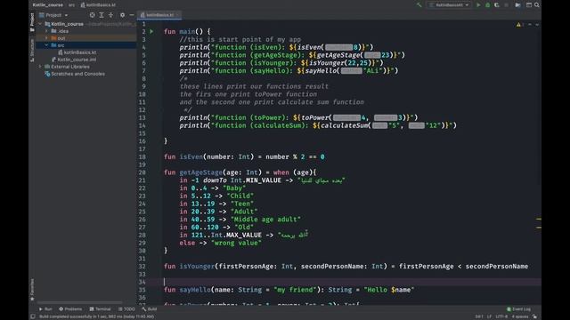Click the toolbar icon next to the Stop square
This screenshot has height=320, width=570.
pyautogui.click(x=517, y=5)
